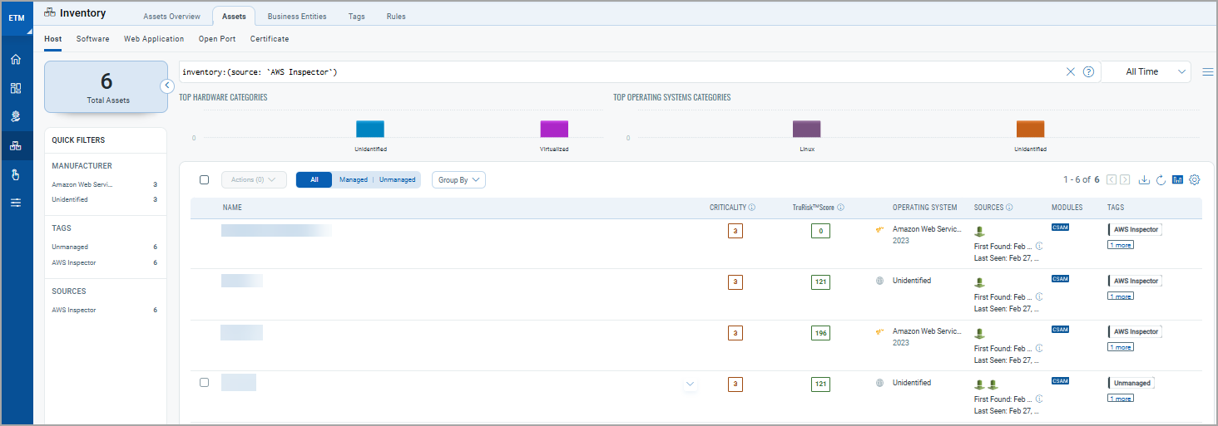Viewport: 1218px width, 426px height.
Task: Sort by the NAME column header
Action: (x=232, y=208)
